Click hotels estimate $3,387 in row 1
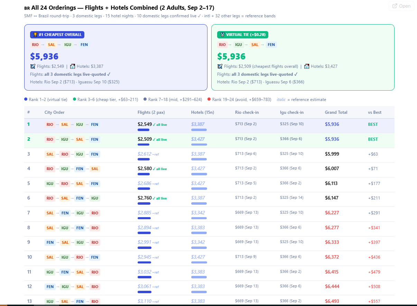 (x=198, y=124)
